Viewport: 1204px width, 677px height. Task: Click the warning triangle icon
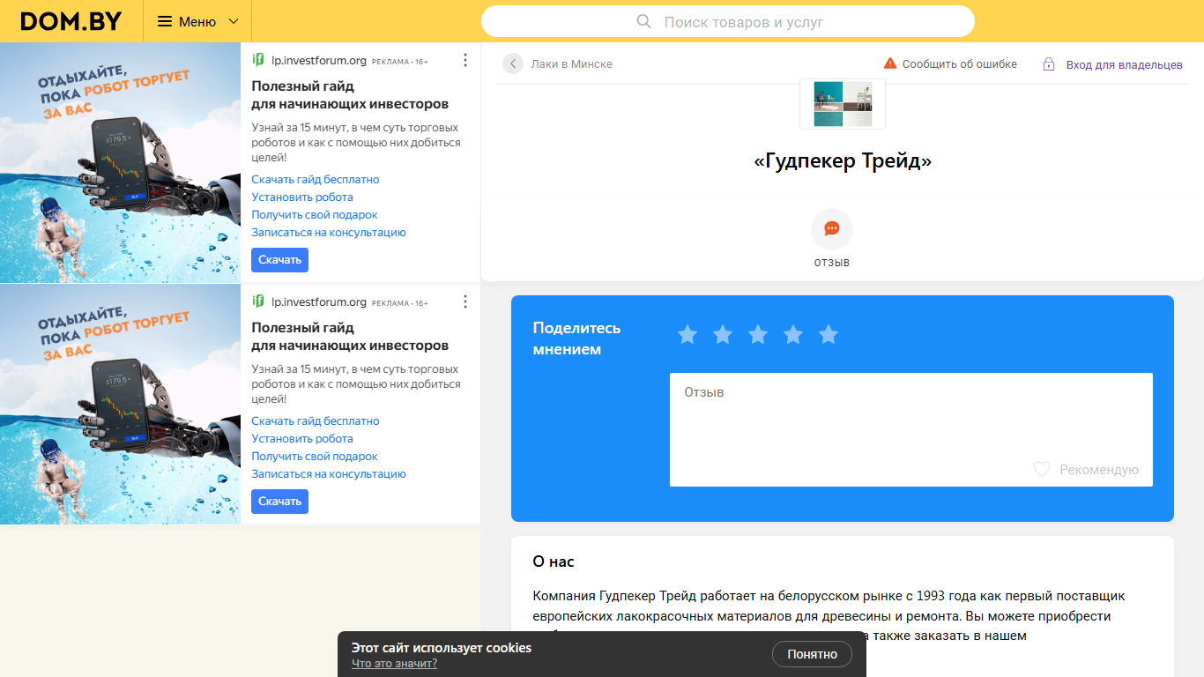890,63
